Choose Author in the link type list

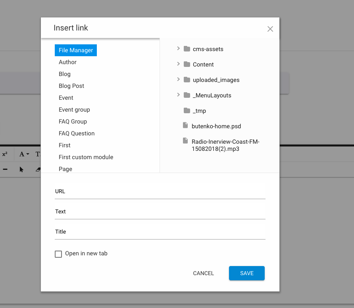[x=67, y=62]
